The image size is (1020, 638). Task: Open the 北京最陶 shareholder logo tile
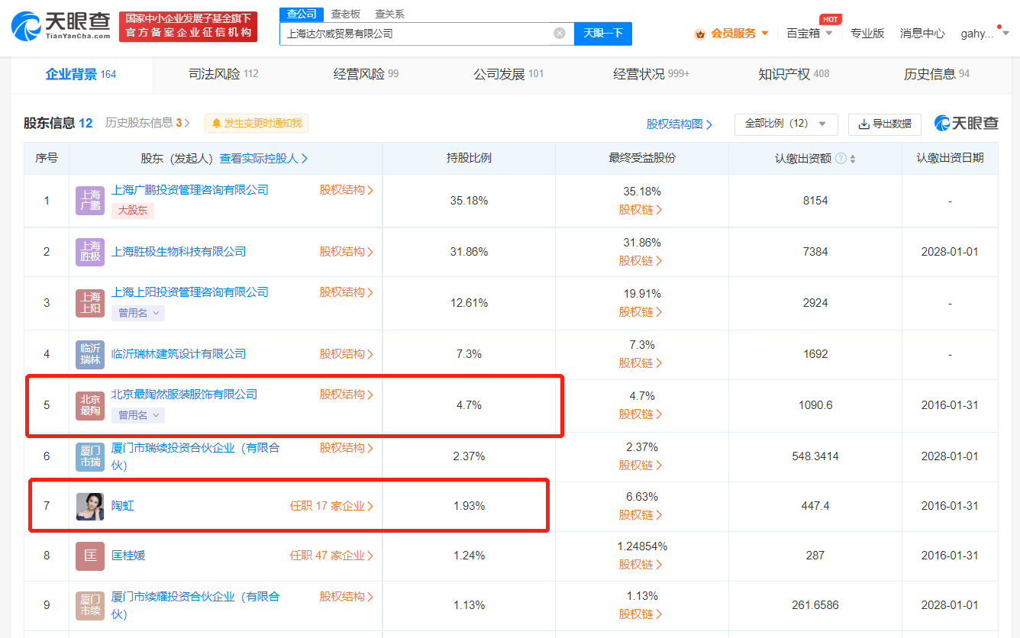pos(90,404)
